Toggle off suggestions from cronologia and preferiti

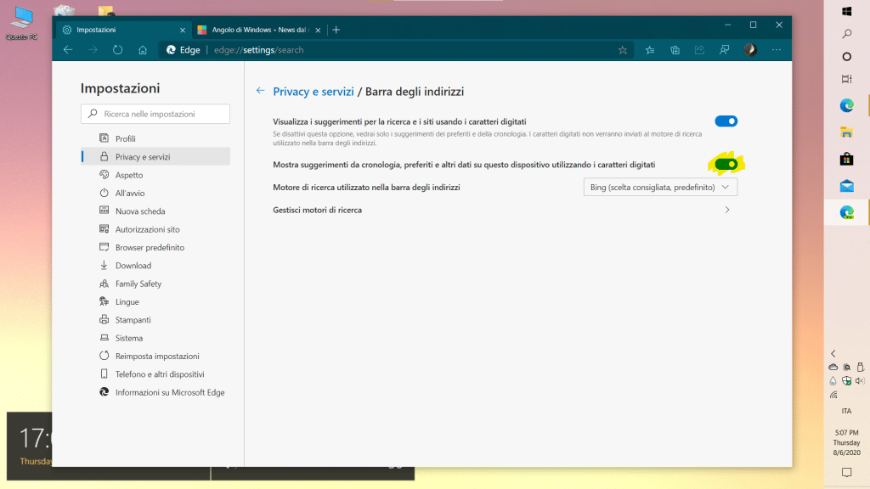[726, 164]
